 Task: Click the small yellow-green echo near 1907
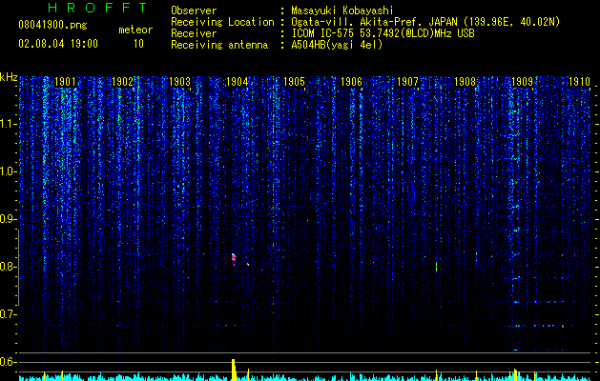click(x=436, y=267)
